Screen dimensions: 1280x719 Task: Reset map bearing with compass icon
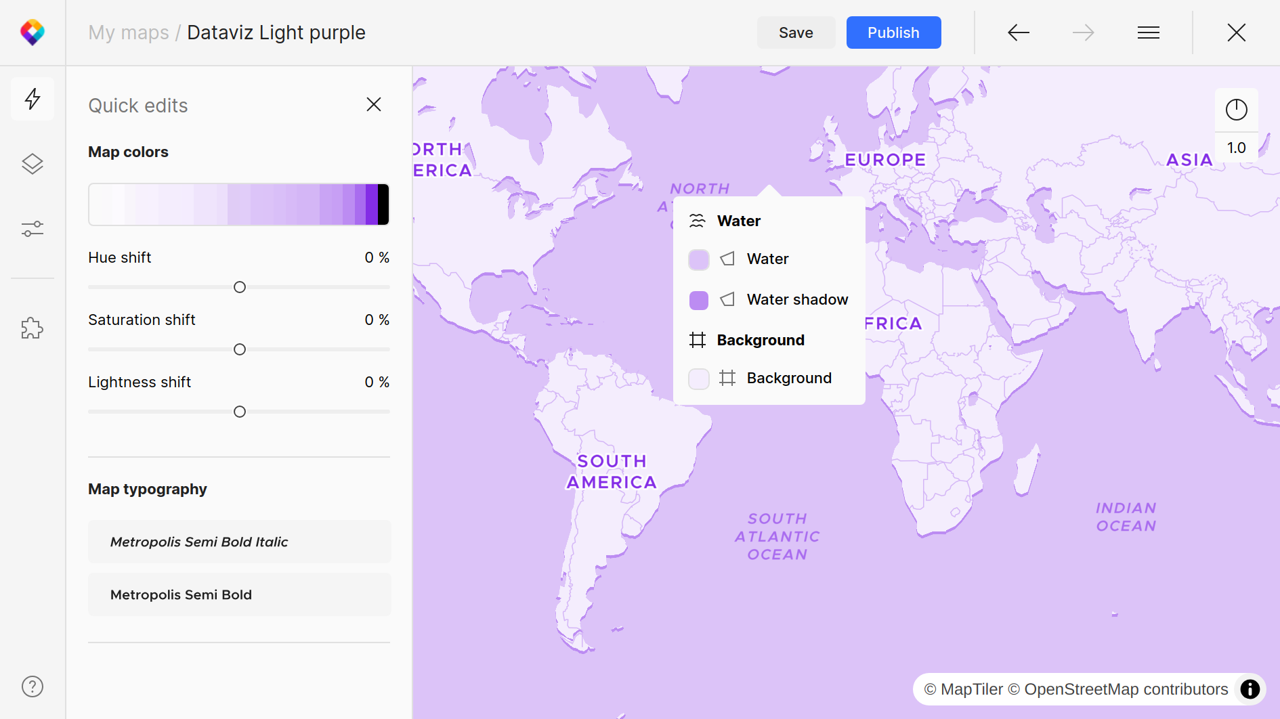tap(1236, 110)
